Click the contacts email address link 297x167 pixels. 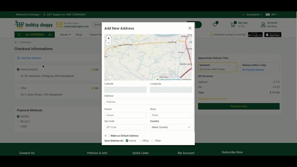click(x=76, y=27)
